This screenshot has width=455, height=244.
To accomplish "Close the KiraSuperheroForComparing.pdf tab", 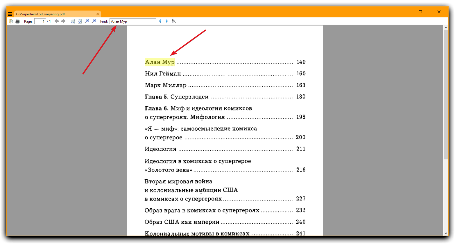I will (98, 14).
